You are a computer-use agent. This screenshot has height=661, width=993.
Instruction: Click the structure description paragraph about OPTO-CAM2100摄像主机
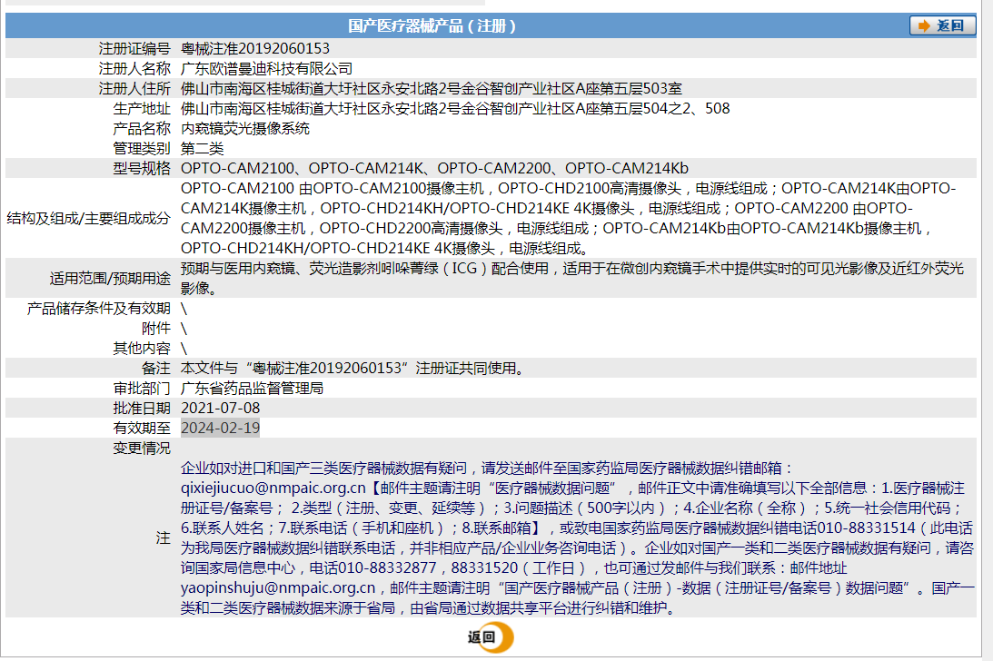pyautogui.click(x=568, y=218)
